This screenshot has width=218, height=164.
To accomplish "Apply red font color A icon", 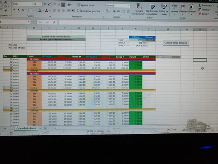I will click(x=47, y=10).
